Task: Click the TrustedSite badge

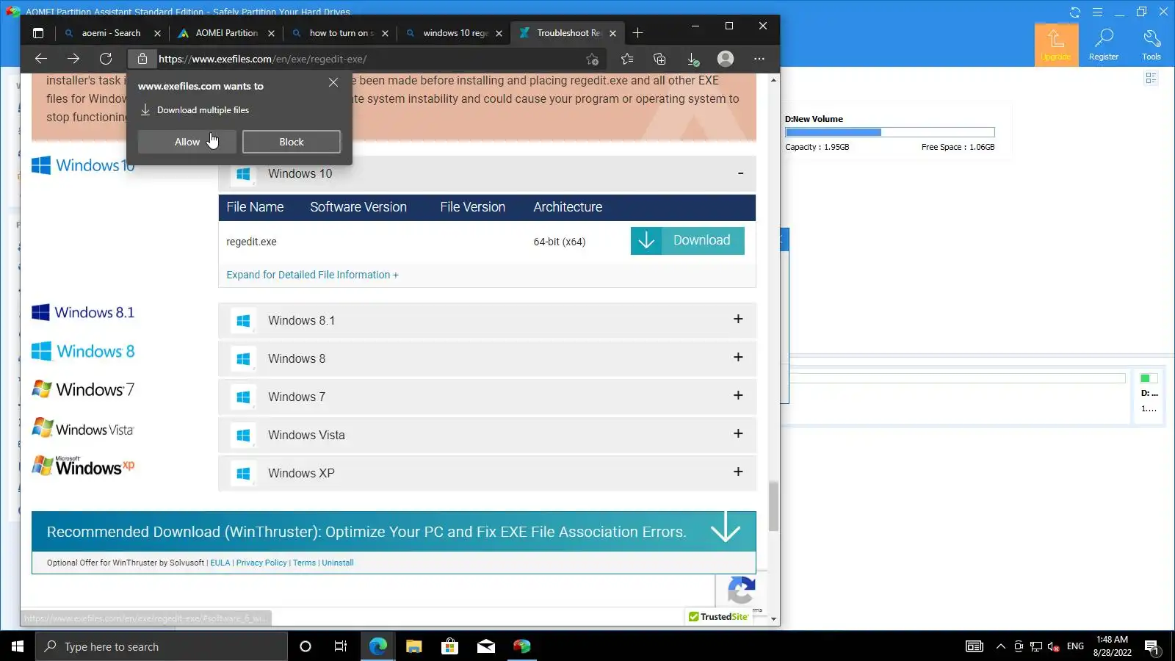Action: click(718, 617)
